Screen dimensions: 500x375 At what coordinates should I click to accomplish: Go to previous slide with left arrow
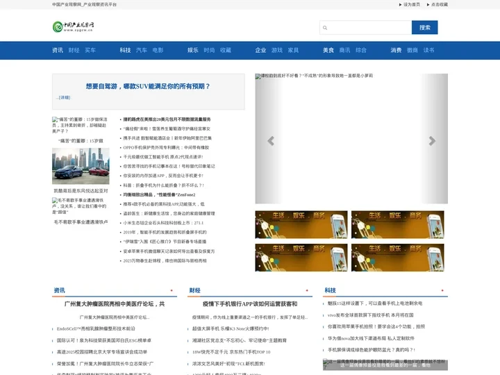(x=271, y=140)
